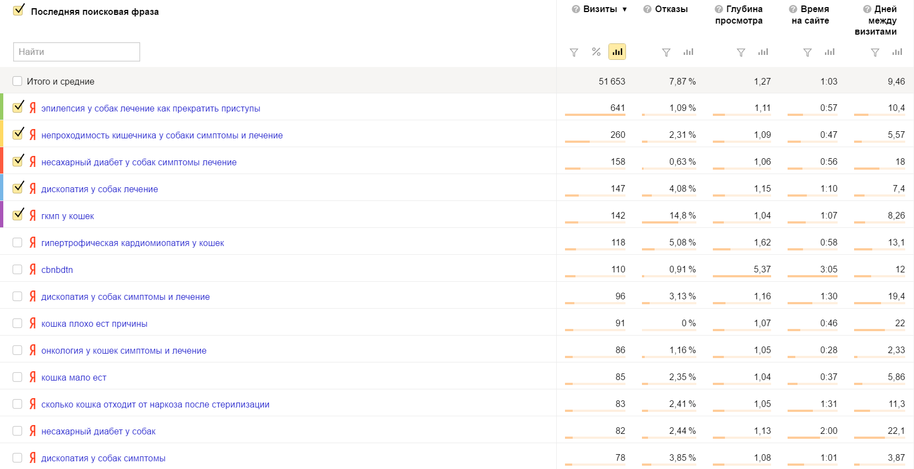Viewport: 914px width, 469px height.
Task: Open the filter icon under Отказы column
Action: [x=666, y=52]
